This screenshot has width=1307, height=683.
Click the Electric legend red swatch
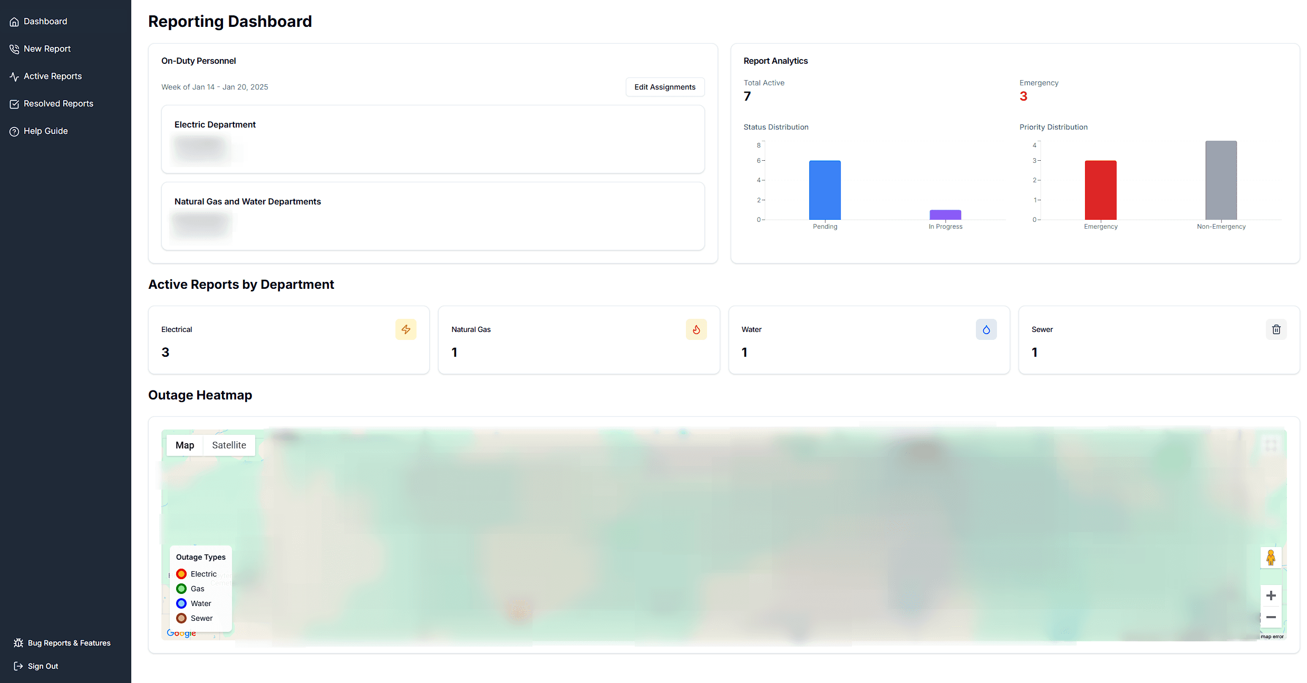coord(181,574)
